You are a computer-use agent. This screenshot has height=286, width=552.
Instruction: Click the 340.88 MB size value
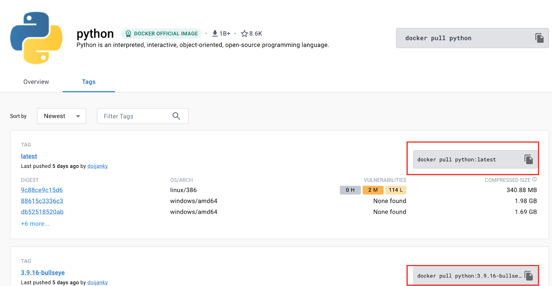(522, 190)
